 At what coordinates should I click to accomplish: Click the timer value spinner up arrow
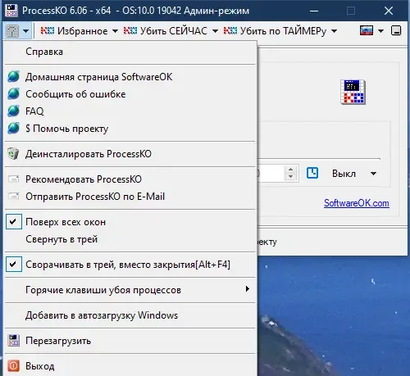click(x=290, y=170)
